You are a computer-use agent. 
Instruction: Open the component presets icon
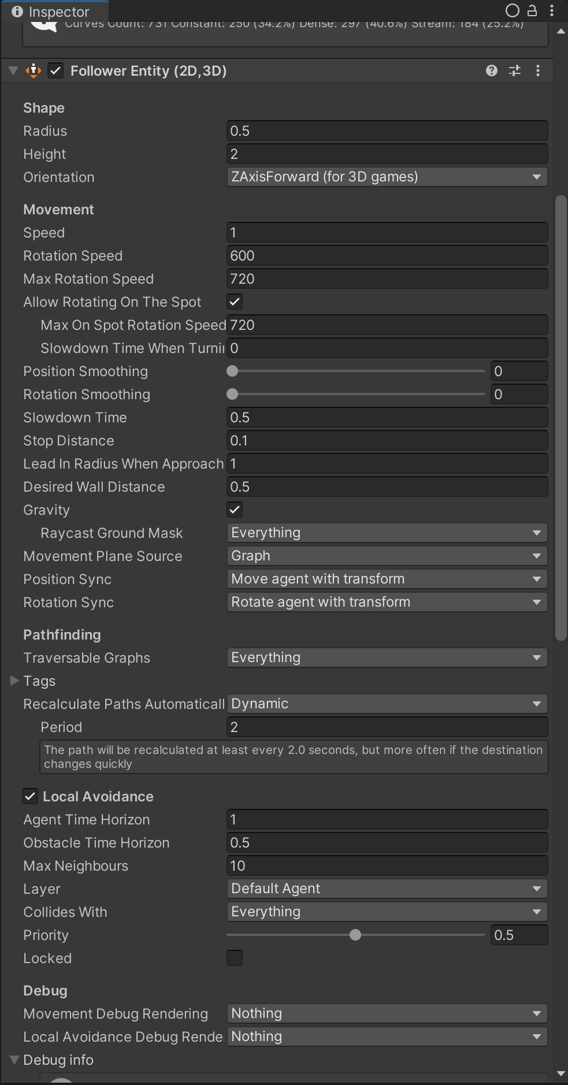(514, 70)
